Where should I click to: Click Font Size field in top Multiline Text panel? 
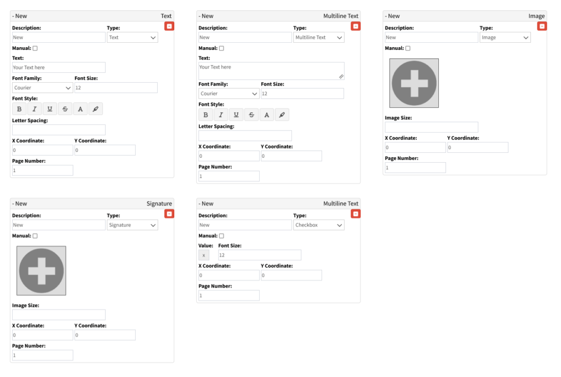tap(302, 94)
